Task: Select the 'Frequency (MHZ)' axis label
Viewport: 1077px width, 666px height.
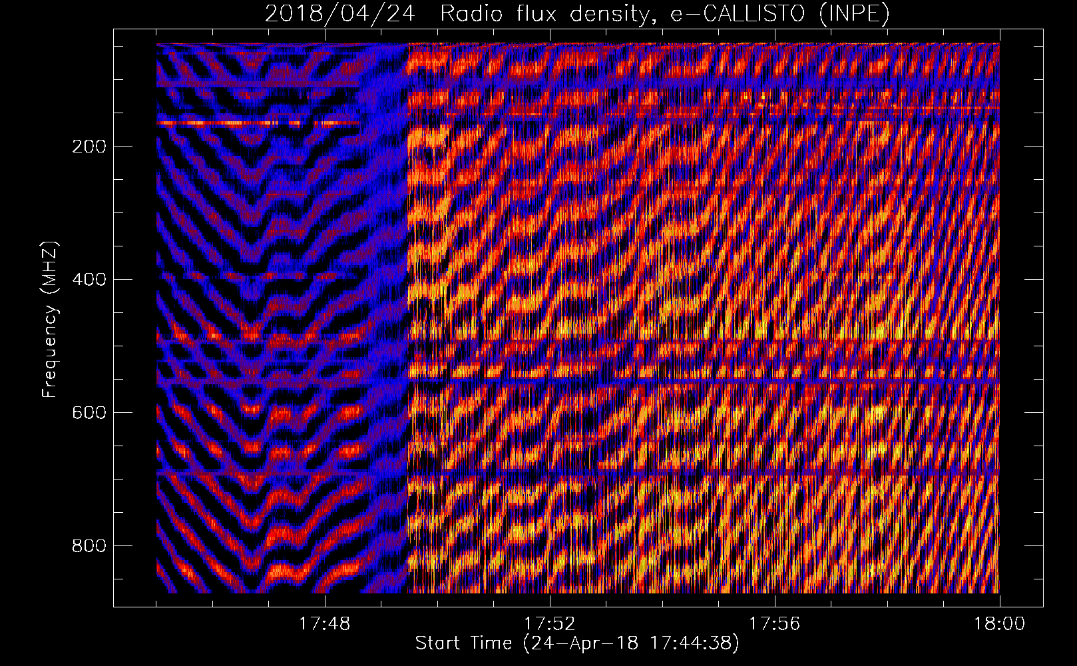Action: tap(49, 319)
